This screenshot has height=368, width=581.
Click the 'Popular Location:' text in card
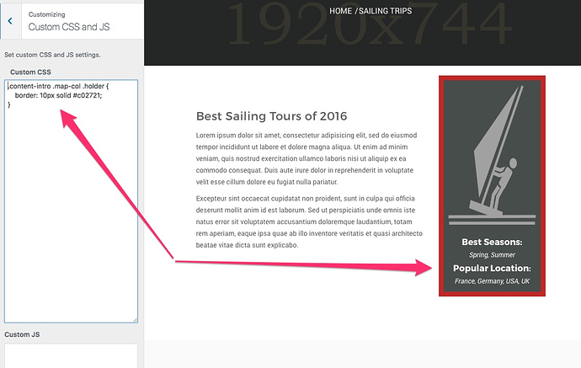[492, 269]
